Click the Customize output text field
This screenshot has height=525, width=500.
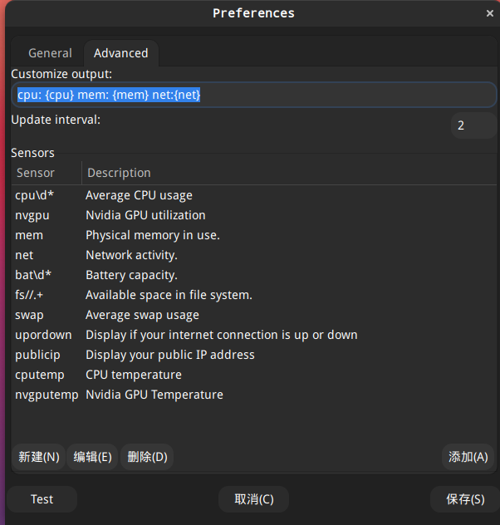pyautogui.click(x=254, y=95)
